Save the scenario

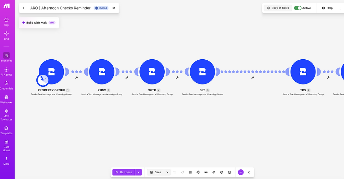coord(155,172)
